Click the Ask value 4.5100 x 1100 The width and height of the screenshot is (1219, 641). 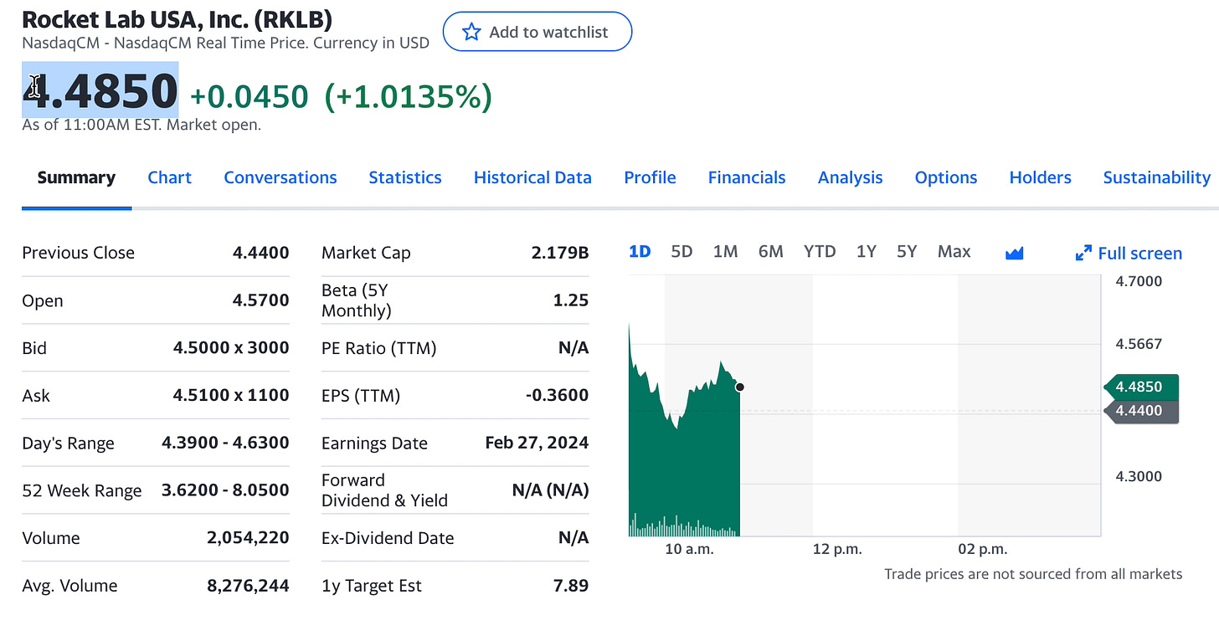231,395
